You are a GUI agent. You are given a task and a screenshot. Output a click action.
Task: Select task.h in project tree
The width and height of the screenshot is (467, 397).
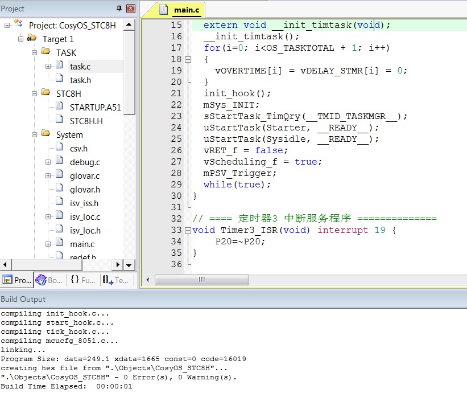click(80, 80)
